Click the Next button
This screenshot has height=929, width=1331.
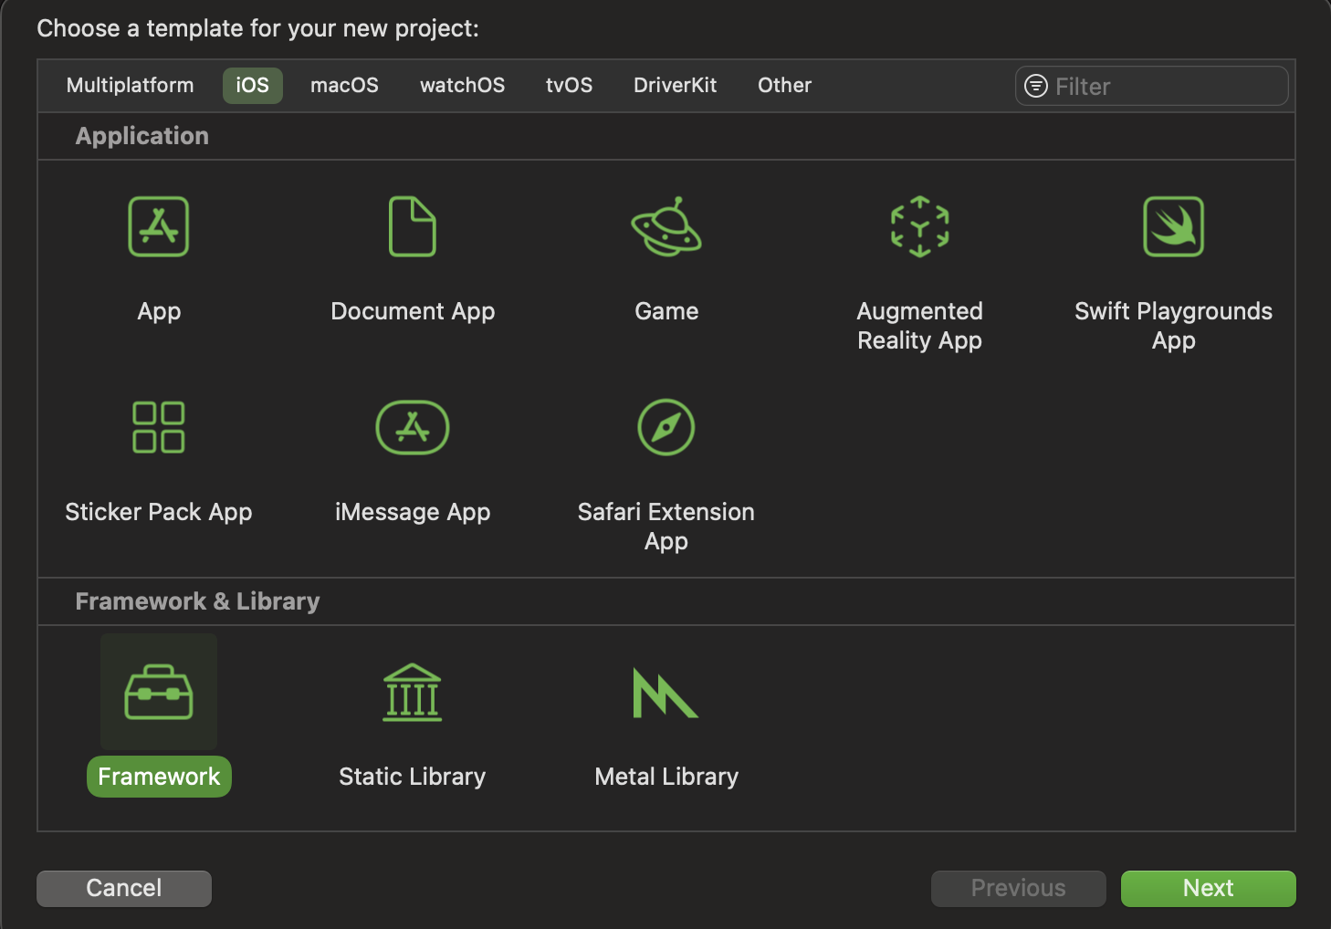click(x=1209, y=888)
